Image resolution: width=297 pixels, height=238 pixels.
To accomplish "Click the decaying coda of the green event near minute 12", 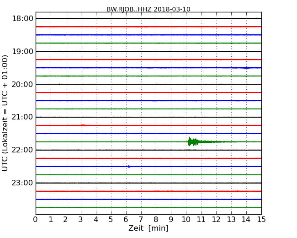I will pyautogui.click(x=218, y=142).
